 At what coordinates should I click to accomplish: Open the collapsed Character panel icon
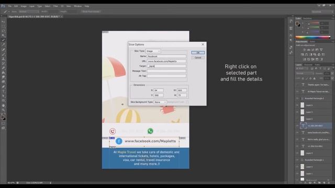click(x=291, y=36)
